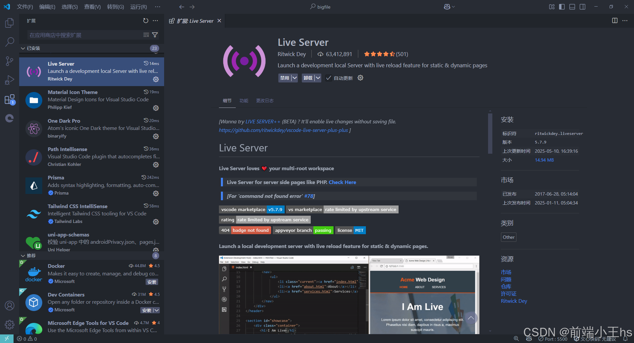Open the Other category tag
This screenshot has height=343, width=634.
point(509,237)
